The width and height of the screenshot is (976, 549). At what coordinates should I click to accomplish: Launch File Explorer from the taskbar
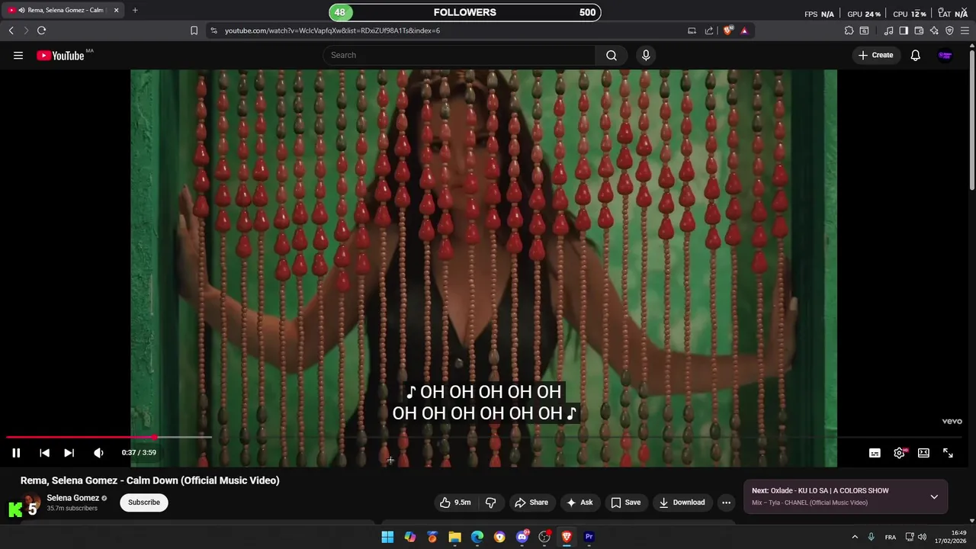[454, 537]
